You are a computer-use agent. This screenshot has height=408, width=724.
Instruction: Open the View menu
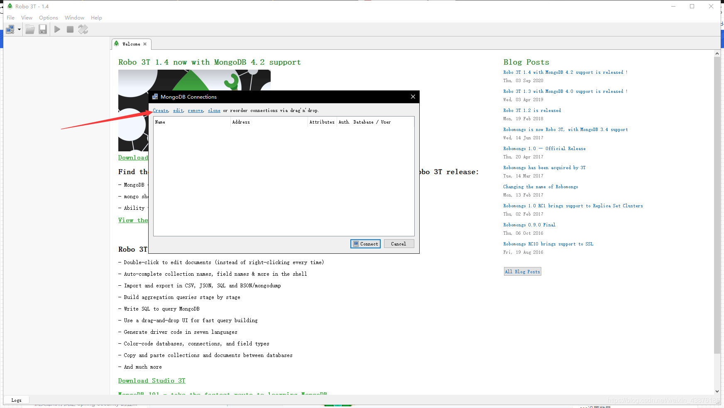pyautogui.click(x=27, y=18)
